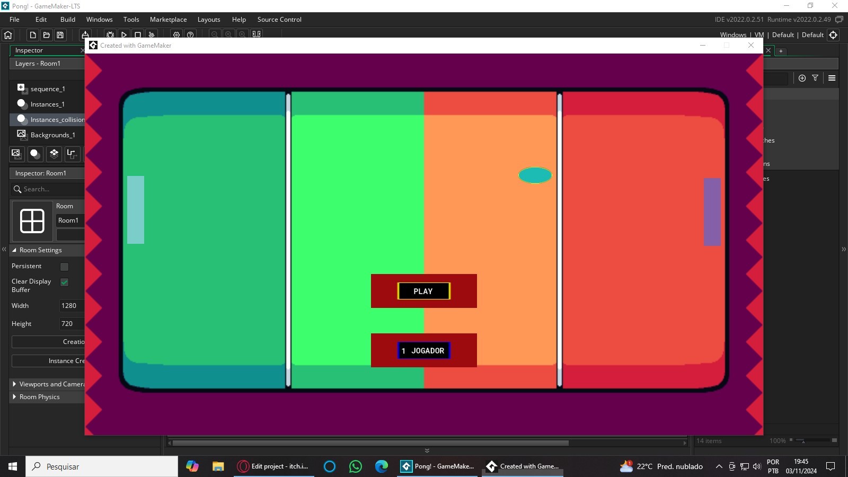Create new path layer icon
The image size is (848, 477).
coord(72,154)
